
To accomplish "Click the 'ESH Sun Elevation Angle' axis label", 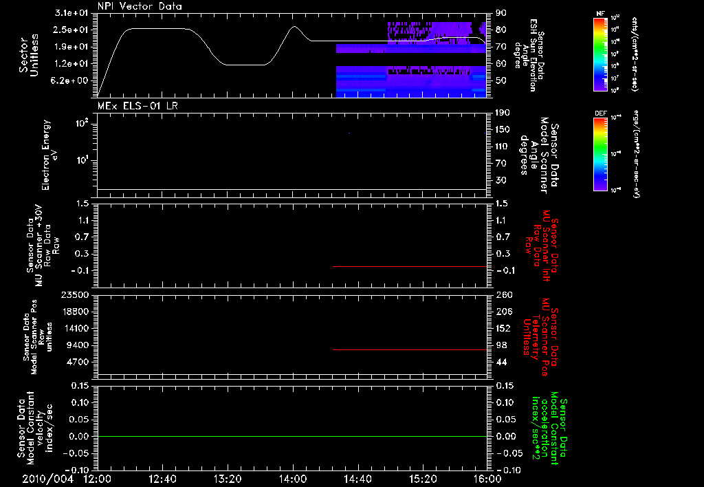I will [530, 55].
